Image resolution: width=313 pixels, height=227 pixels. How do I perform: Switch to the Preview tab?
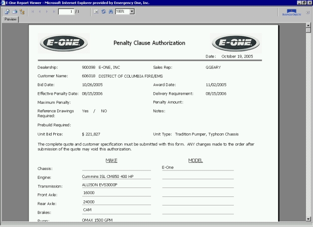point(11,20)
